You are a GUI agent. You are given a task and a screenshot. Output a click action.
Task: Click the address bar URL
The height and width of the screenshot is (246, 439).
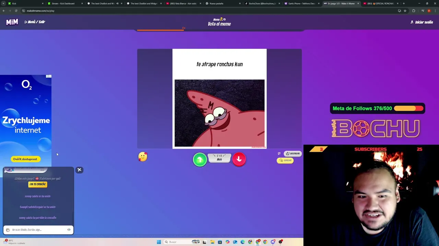click(x=40, y=11)
